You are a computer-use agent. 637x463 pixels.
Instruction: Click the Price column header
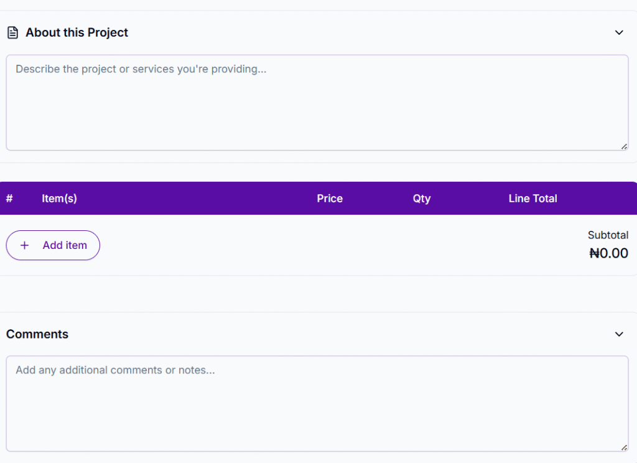(330, 199)
